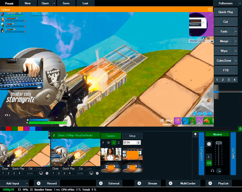Expand the dropdown arrow beside Open

(54, 3)
